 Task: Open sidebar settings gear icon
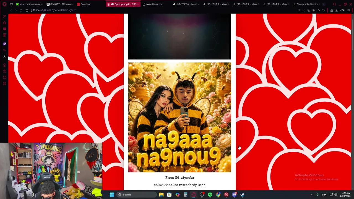4,83
